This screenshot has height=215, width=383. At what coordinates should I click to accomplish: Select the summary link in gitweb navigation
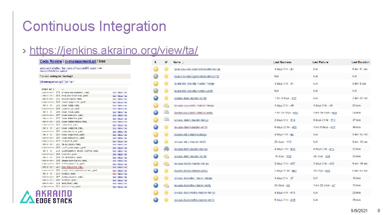(45, 68)
